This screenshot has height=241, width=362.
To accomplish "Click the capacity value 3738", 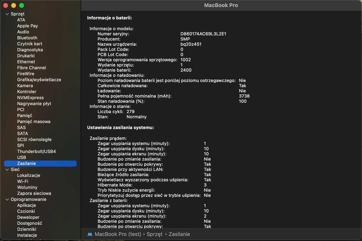I will 244,96.
